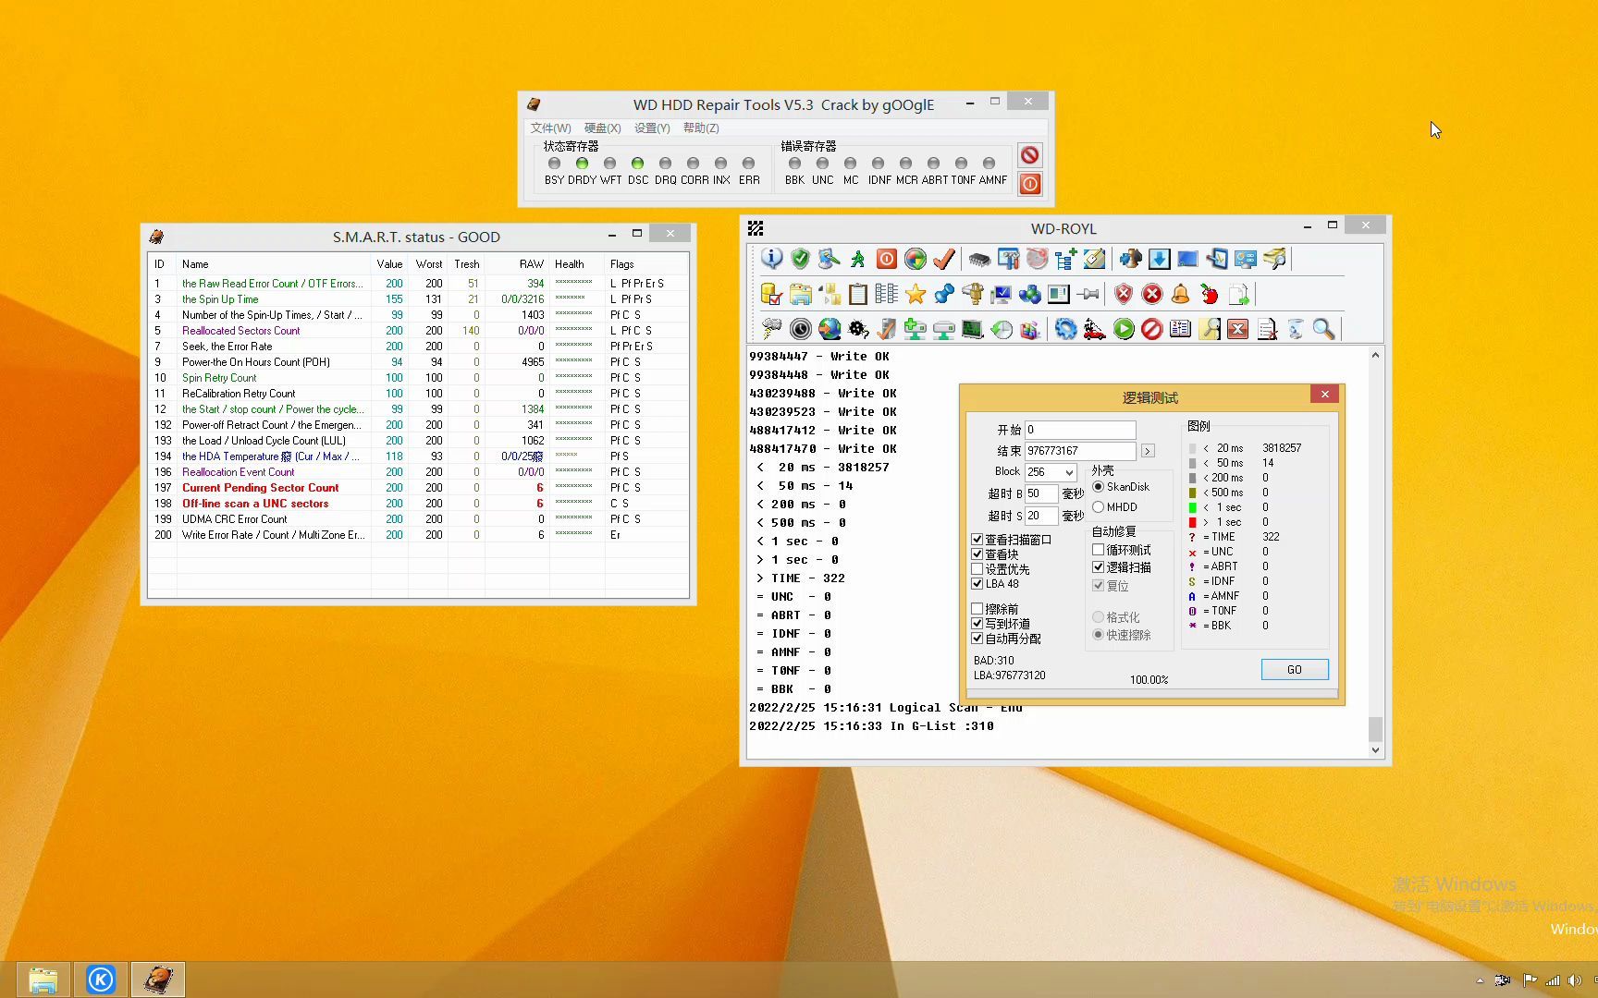Image resolution: width=1598 pixels, height=998 pixels.
Task: Click the Health column header in S.M.A.R.T. window
Action: (576, 264)
